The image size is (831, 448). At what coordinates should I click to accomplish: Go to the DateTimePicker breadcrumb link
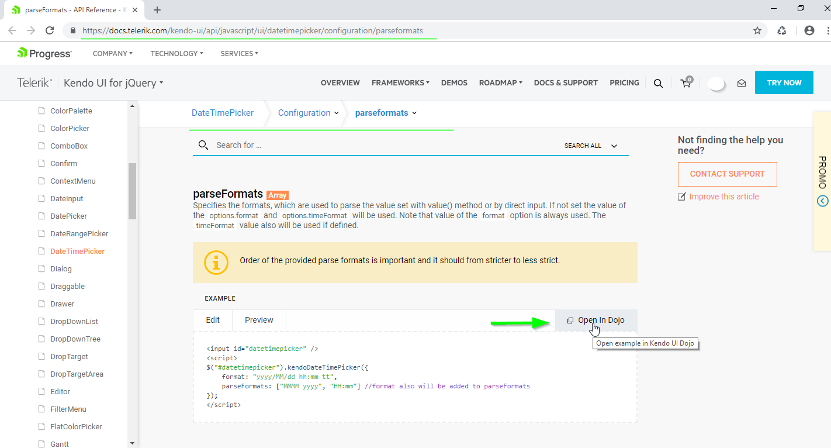pyautogui.click(x=223, y=113)
